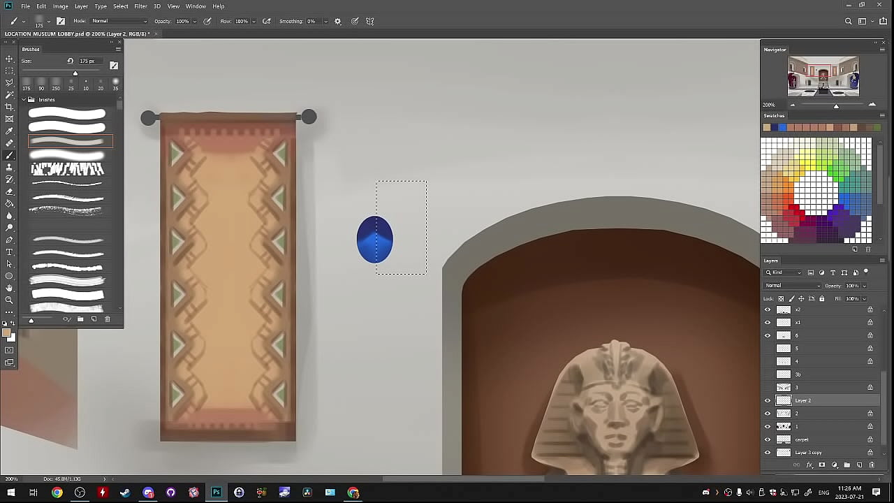Select the Move tool

click(9, 59)
